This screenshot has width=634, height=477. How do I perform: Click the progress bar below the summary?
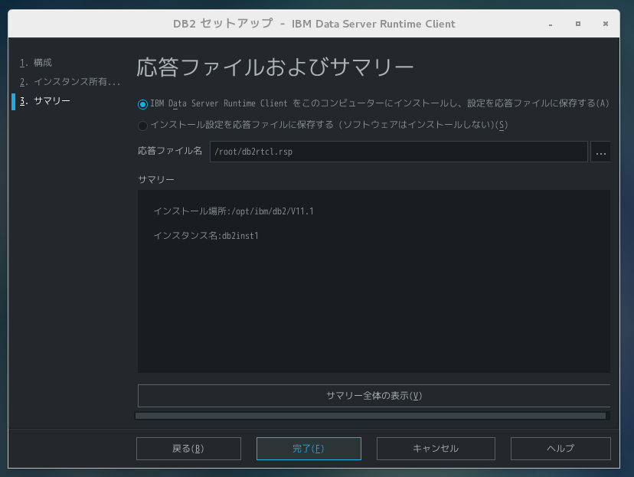click(x=373, y=416)
